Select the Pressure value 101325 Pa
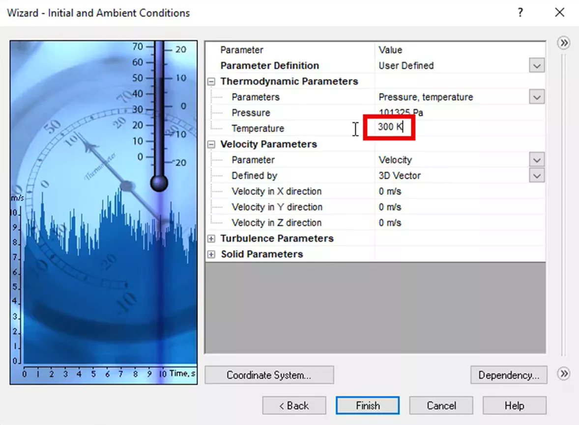The height and width of the screenshot is (425, 579). (x=401, y=112)
